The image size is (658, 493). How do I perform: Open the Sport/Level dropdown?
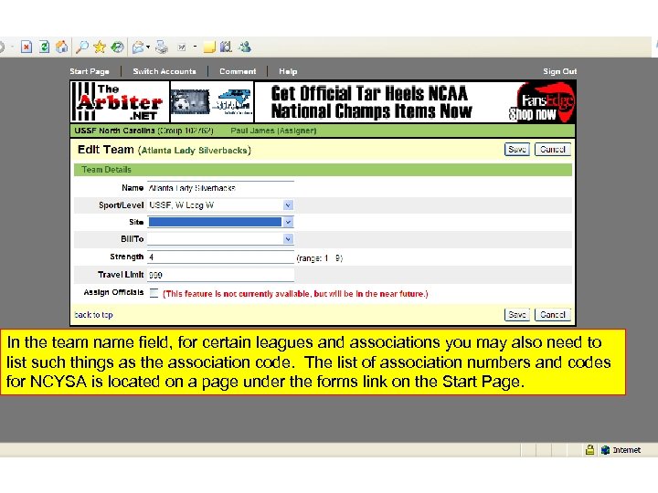click(x=220, y=205)
